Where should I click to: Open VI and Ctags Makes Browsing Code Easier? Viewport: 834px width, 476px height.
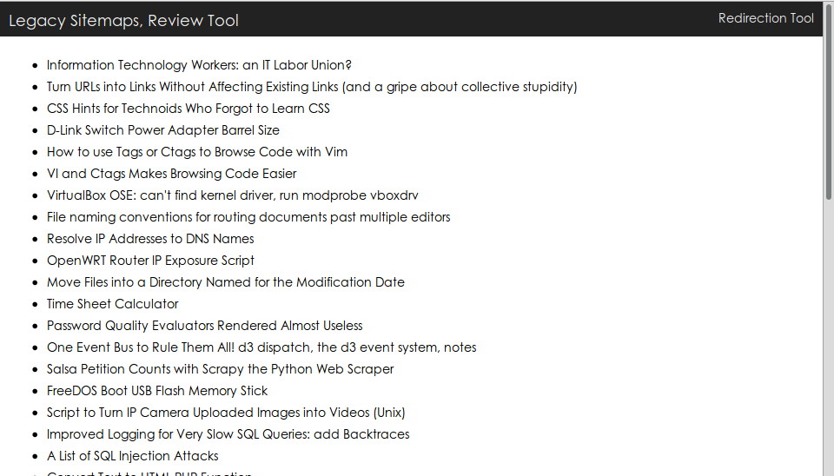pos(171,174)
